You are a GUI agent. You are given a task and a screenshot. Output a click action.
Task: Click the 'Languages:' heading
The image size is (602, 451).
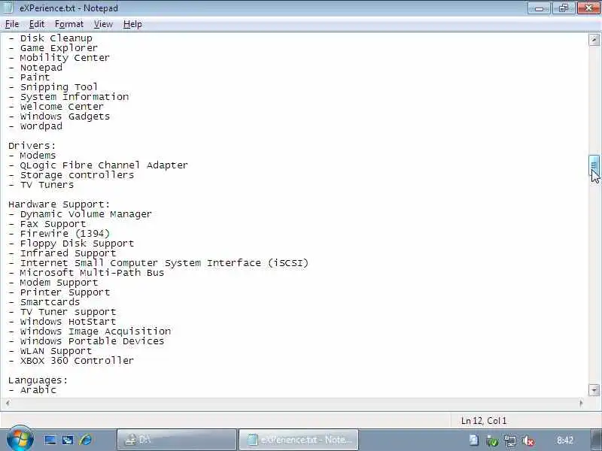click(x=38, y=380)
